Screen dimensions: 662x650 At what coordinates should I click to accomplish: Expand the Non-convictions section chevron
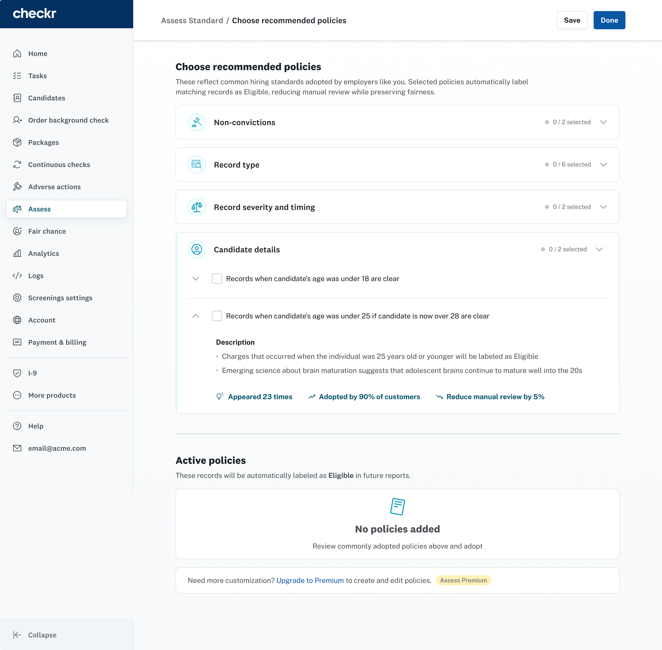click(x=603, y=122)
